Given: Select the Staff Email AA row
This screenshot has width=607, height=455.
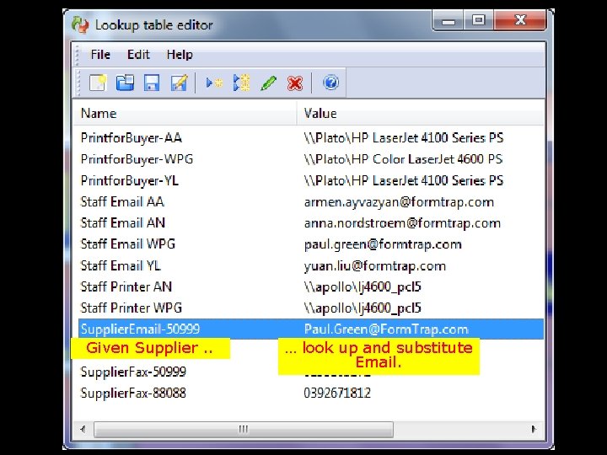Looking at the screenshot, I should point(311,202).
